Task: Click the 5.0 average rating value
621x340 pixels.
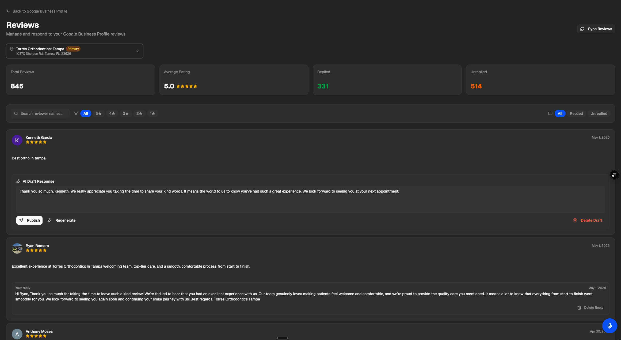Action: 169,86
